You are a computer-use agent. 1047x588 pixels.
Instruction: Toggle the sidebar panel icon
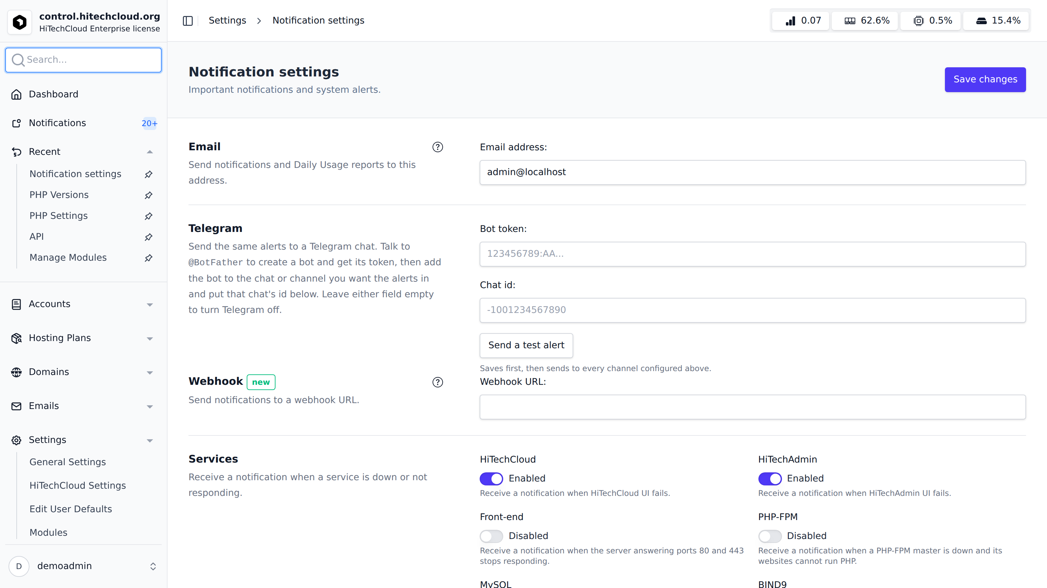click(187, 21)
